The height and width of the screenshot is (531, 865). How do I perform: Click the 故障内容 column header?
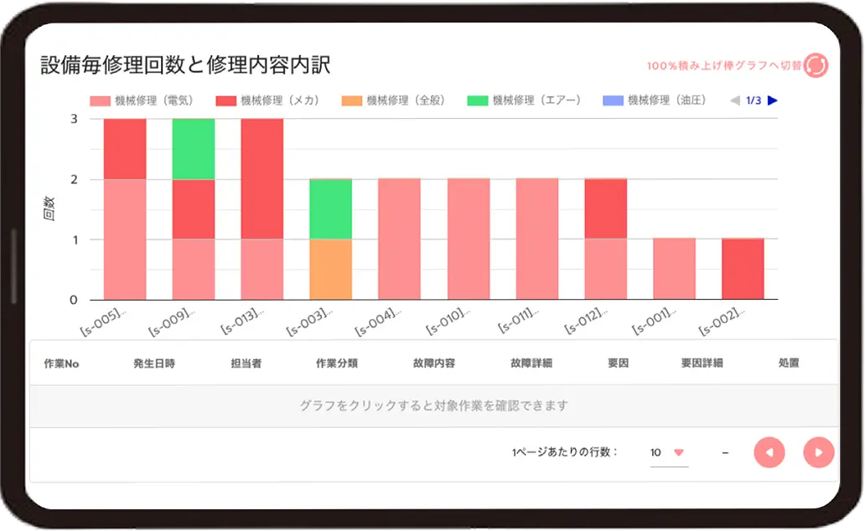tap(434, 363)
